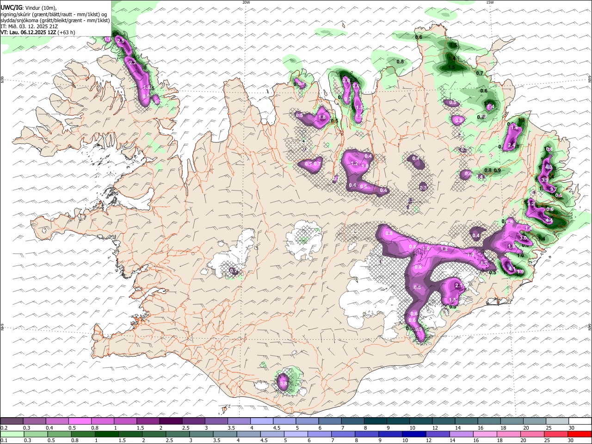Click the dark teal 8–9 swatch, top row
This screenshot has height=444, width=592.
(376, 421)
